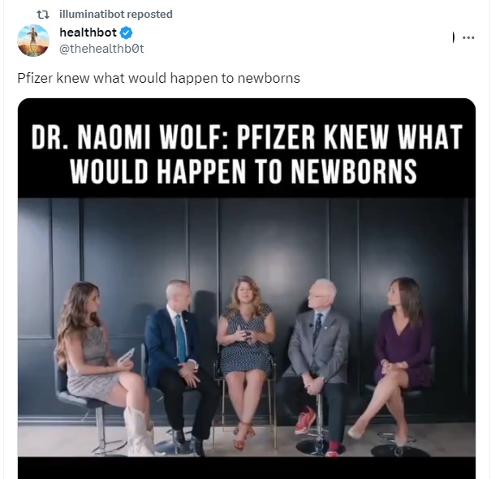Open healthbot's profile avatar
491x479 pixels.
click(33, 41)
